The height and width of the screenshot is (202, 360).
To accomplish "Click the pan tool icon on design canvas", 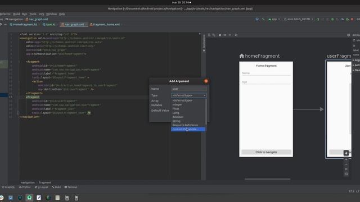I will tap(346, 153).
